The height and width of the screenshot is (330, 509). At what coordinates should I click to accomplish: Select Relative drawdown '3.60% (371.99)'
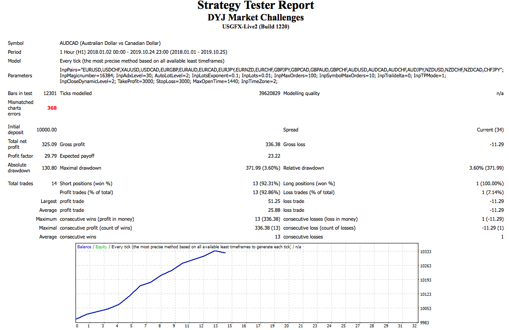[486, 168]
